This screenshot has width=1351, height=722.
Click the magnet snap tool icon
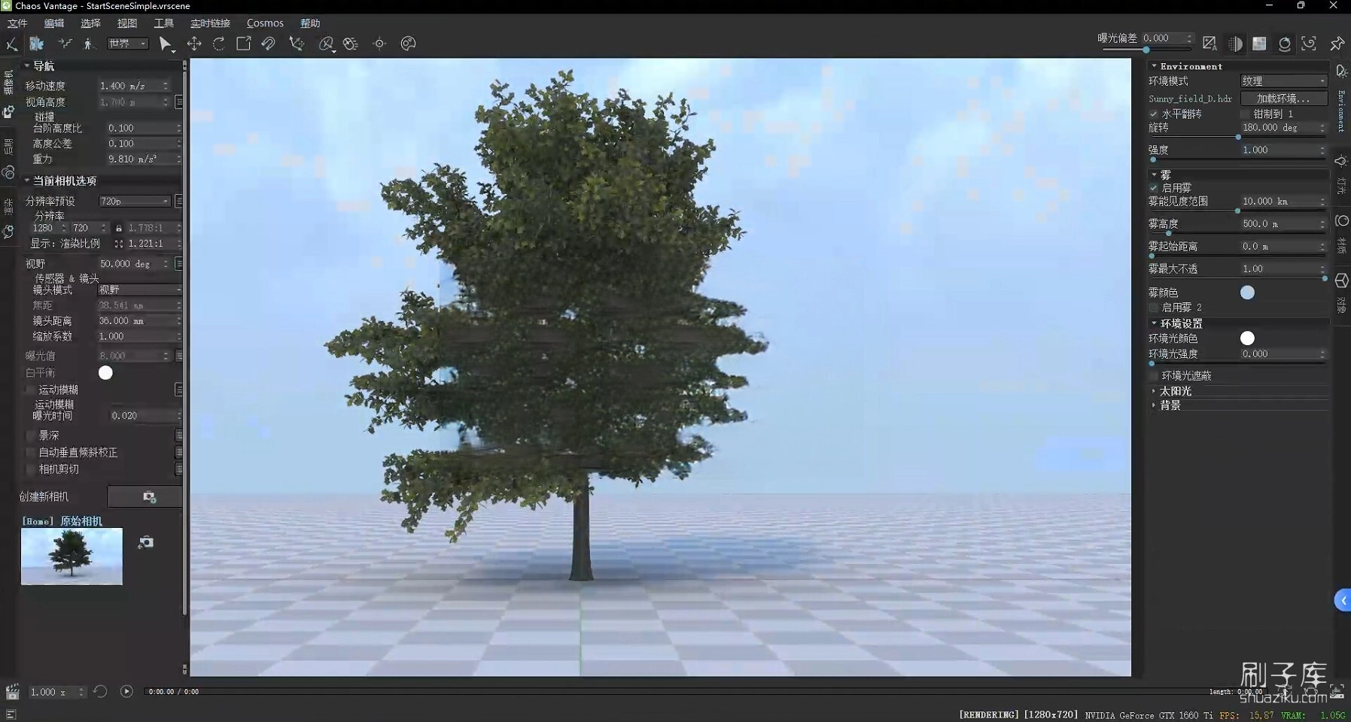pyautogui.click(x=268, y=44)
